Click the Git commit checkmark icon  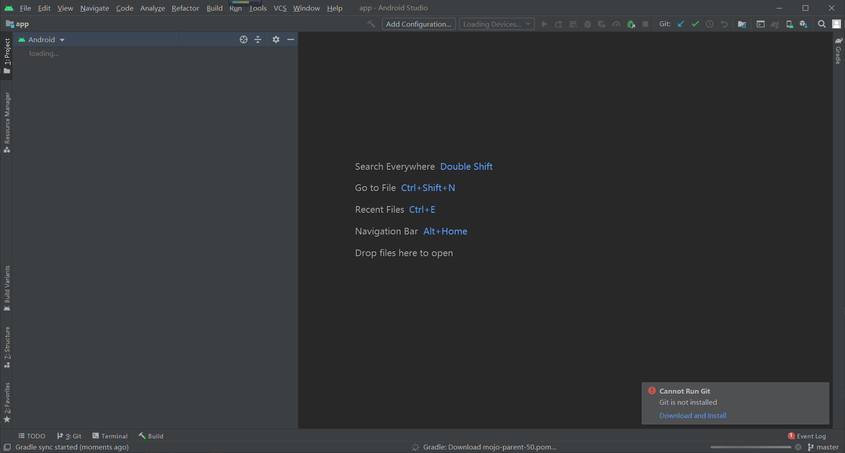click(695, 24)
